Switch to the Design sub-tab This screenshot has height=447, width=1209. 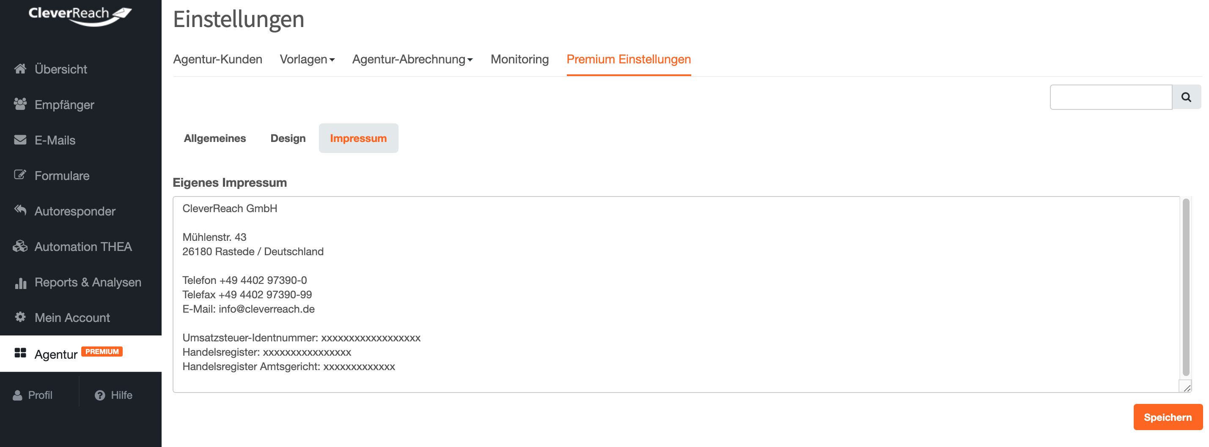288,138
